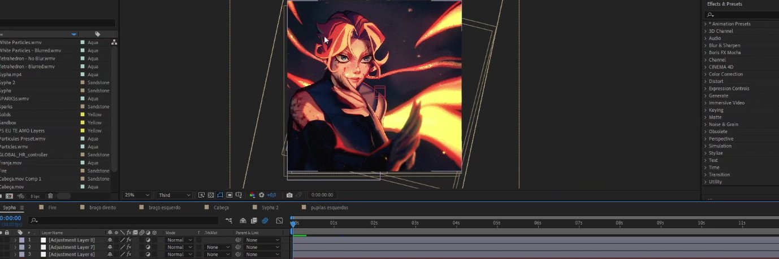The width and height of the screenshot is (779, 259).
Task: Click the 05s mark on time ruler
Action: tap(496, 223)
